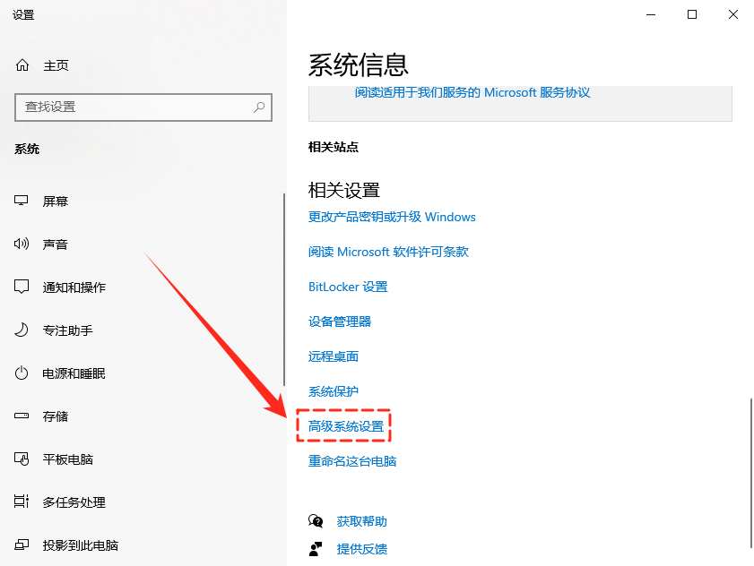
Task: Select 专注助手 in sidebar
Action: click(x=68, y=330)
